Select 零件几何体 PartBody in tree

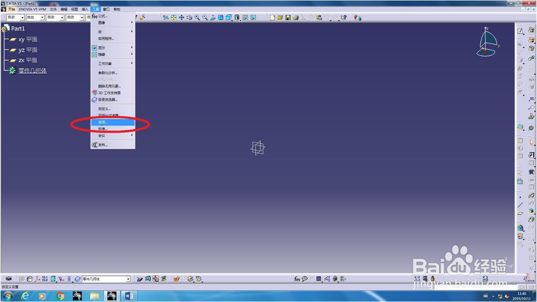coord(33,70)
